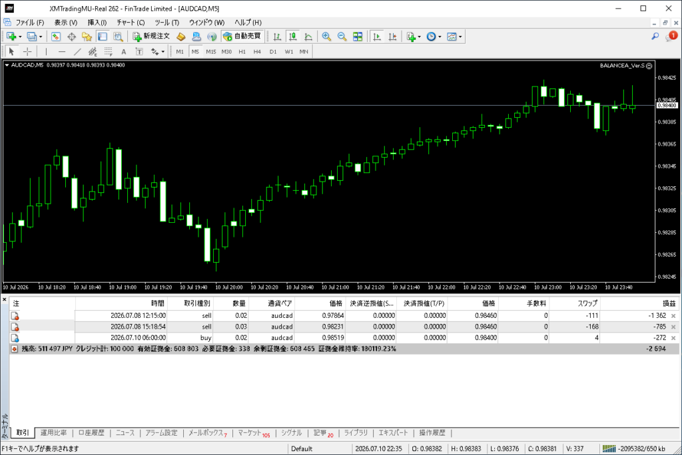
Task: Select the draw vertical line tool
Action: 46,52
